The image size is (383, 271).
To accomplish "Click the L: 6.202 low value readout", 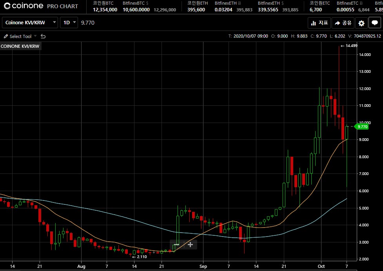I will [x=337, y=36].
